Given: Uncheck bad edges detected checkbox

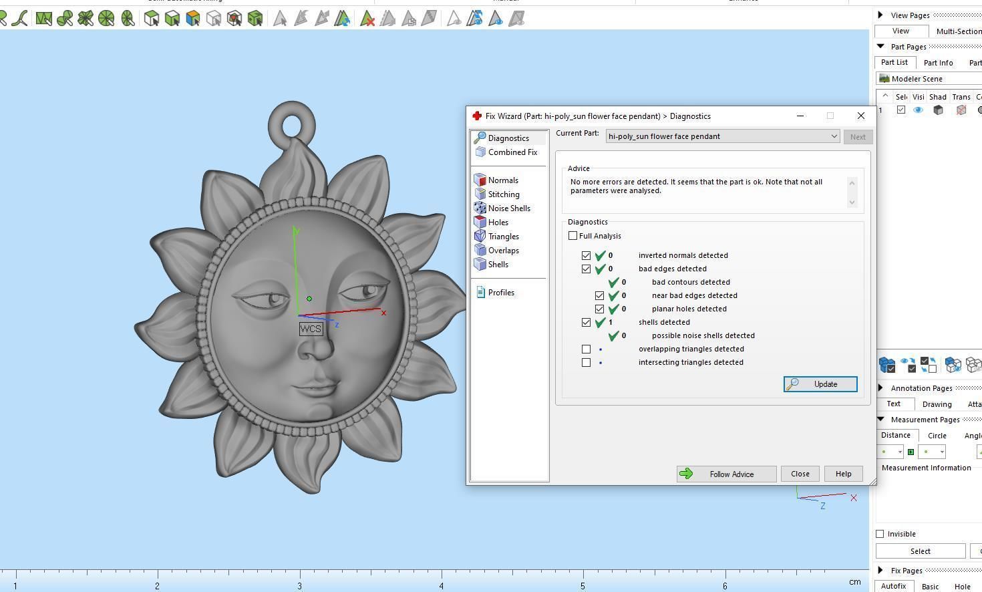Looking at the screenshot, I should click(587, 269).
